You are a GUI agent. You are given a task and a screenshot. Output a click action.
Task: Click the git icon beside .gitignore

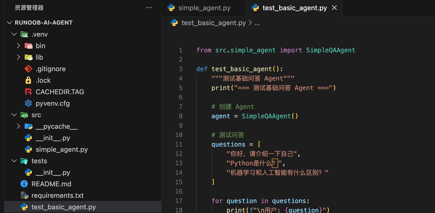coord(28,69)
